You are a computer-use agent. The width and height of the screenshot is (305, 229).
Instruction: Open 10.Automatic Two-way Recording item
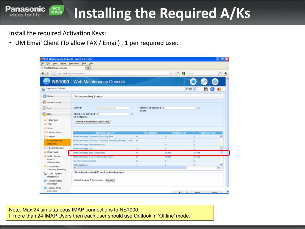point(55,168)
